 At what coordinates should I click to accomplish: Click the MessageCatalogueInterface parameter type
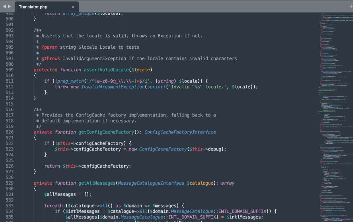151,183
